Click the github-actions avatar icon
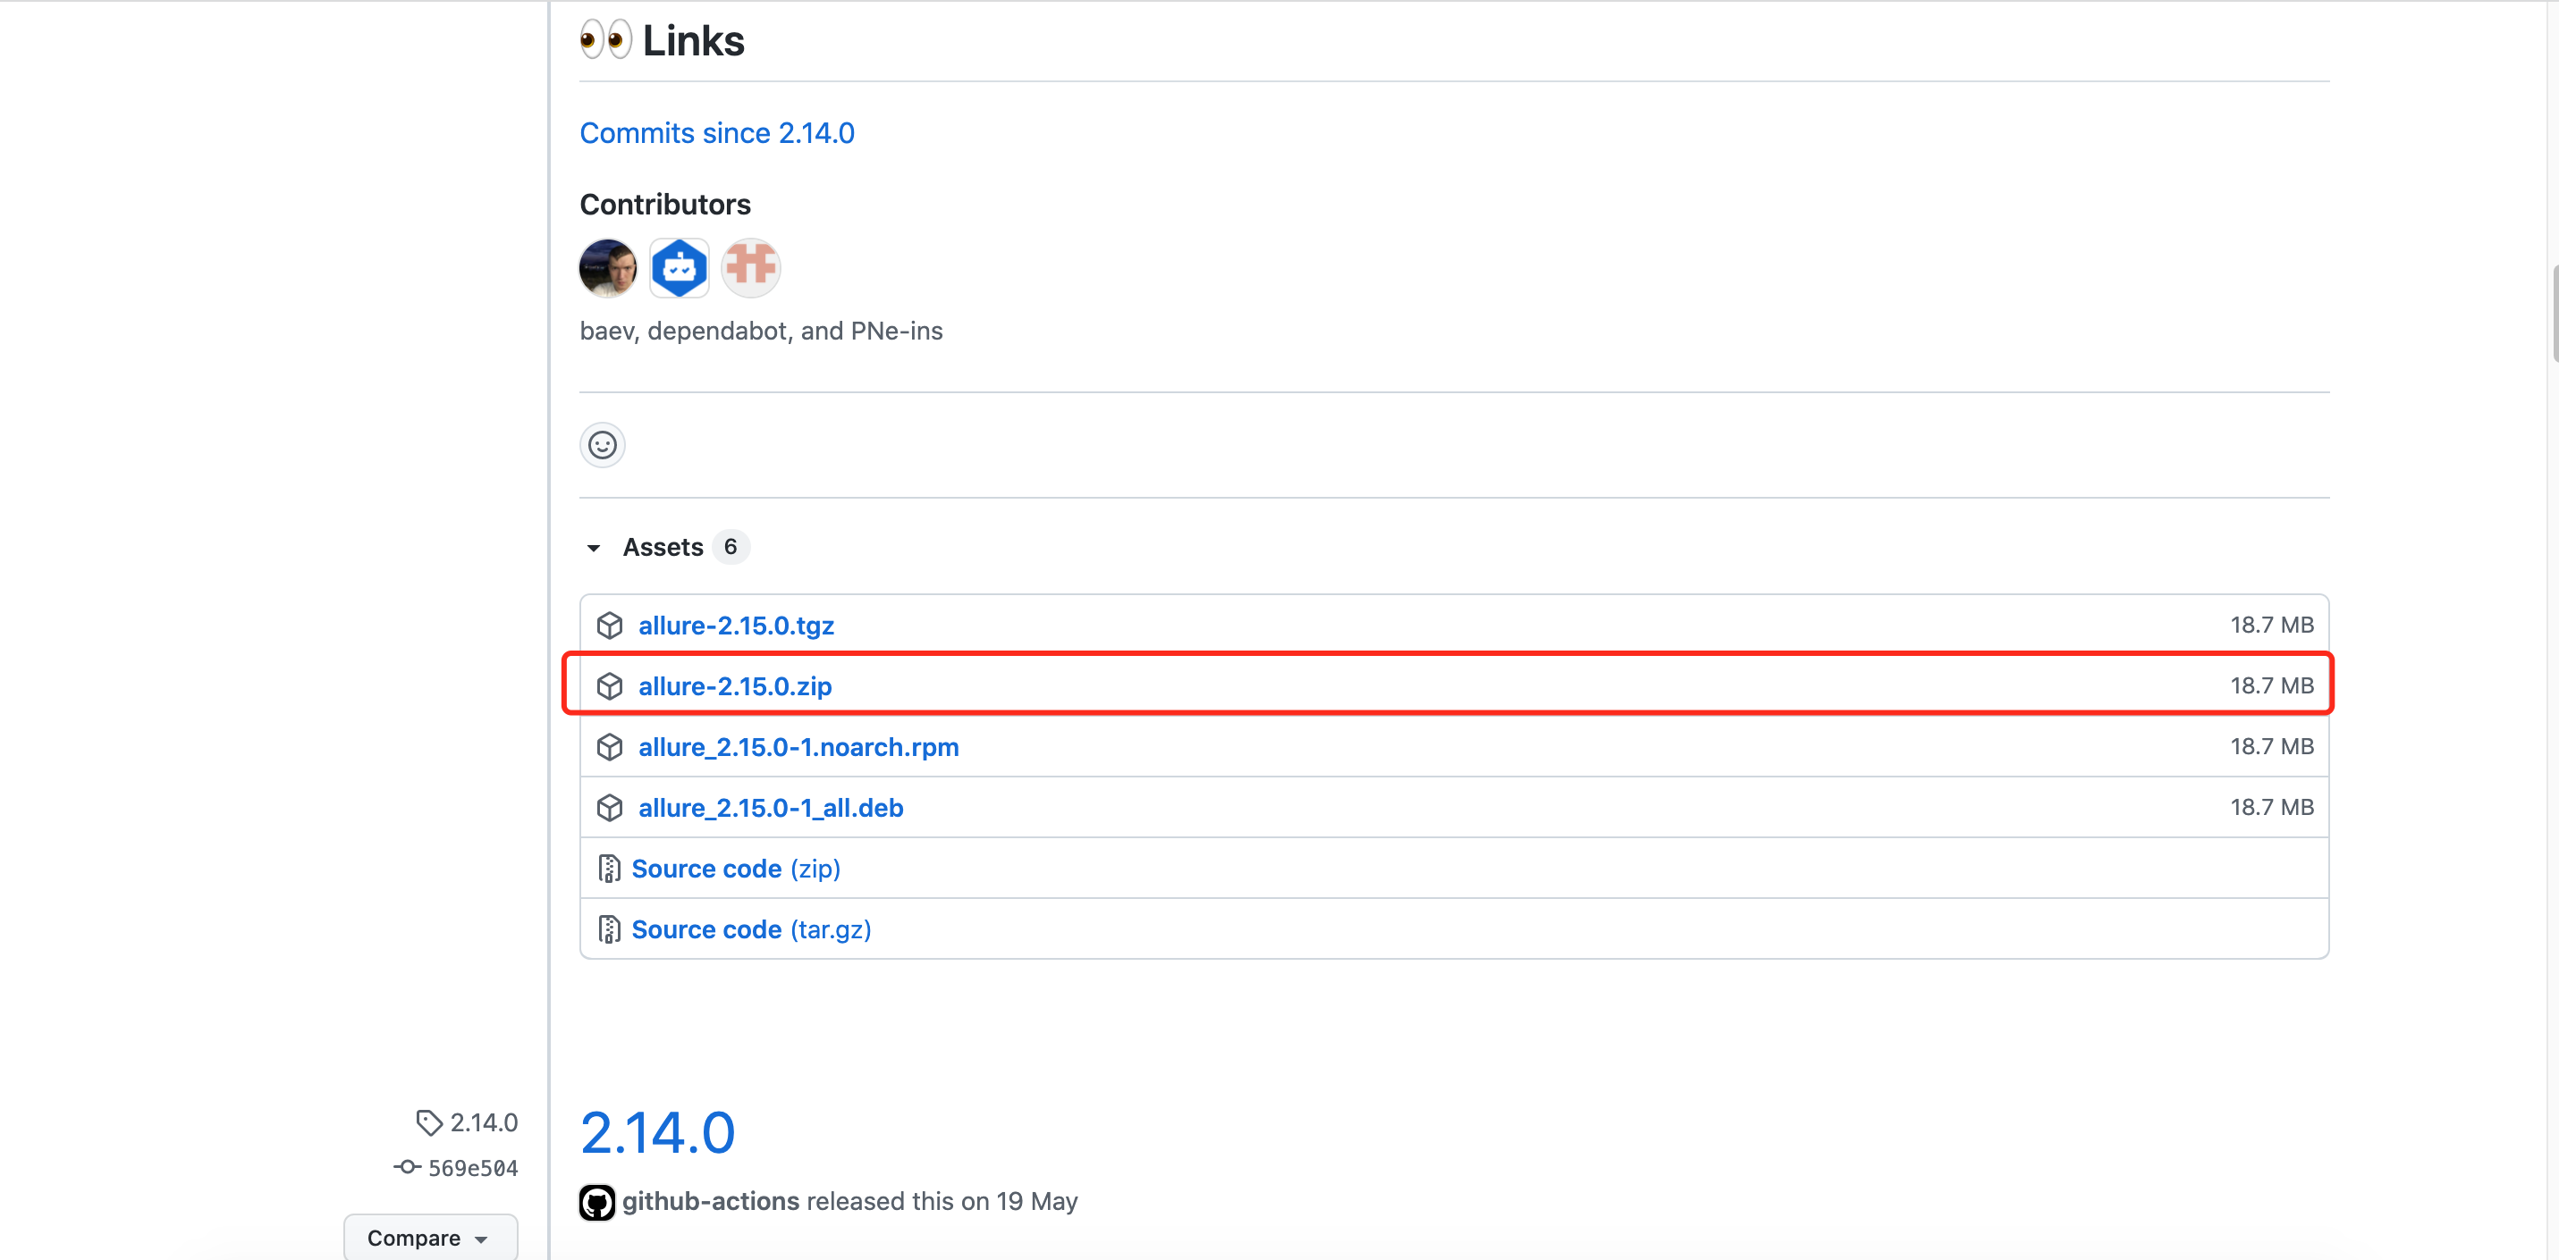This screenshot has height=1260, width=2559. click(597, 1203)
